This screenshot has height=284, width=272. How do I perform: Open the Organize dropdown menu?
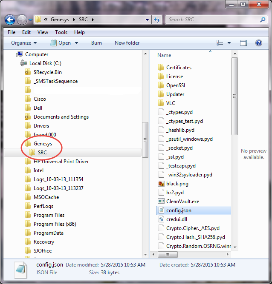pos(24,43)
